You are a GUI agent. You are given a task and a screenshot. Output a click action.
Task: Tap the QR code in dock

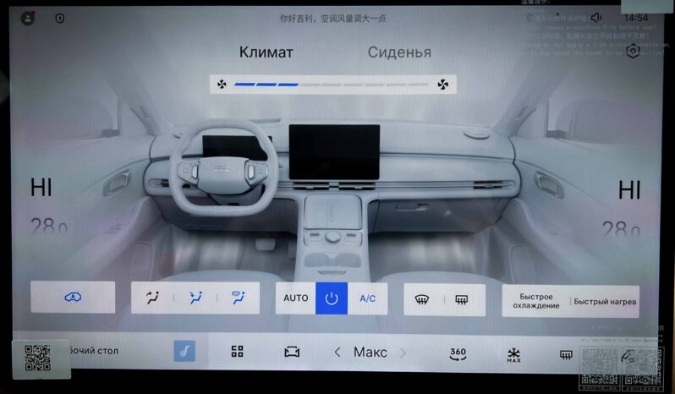(x=37, y=358)
